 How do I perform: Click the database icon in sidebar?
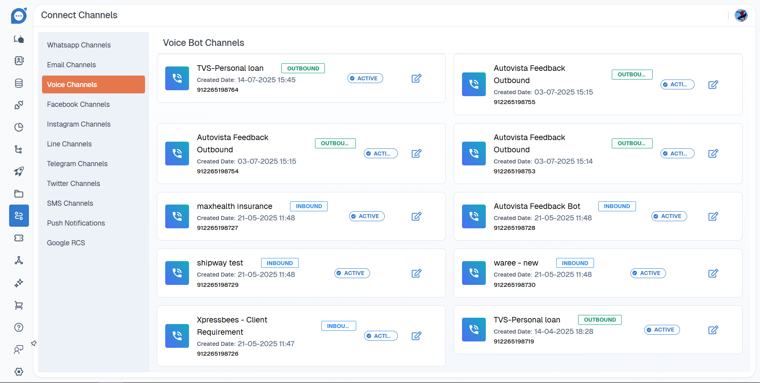tap(19, 83)
